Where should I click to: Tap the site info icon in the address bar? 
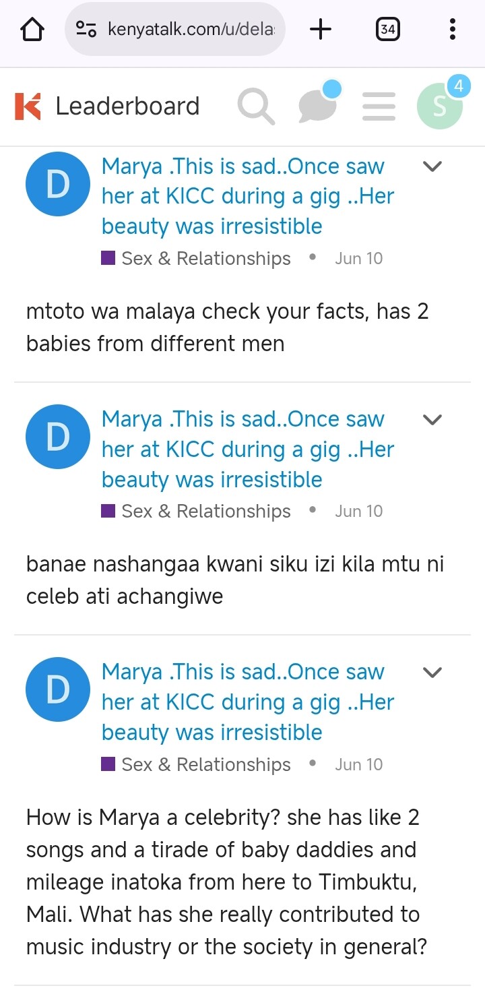click(x=86, y=29)
